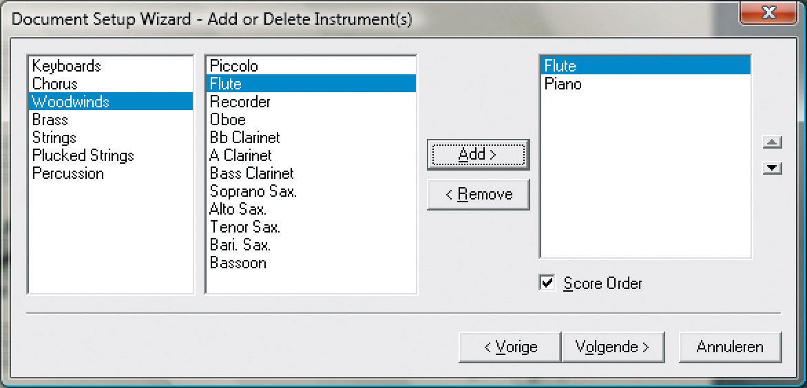Choose the Brass instrument category

(50, 120)
